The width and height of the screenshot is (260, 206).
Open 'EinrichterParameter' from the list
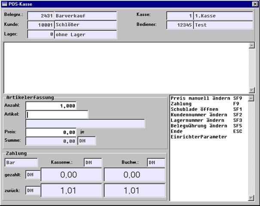coord(199,137)
